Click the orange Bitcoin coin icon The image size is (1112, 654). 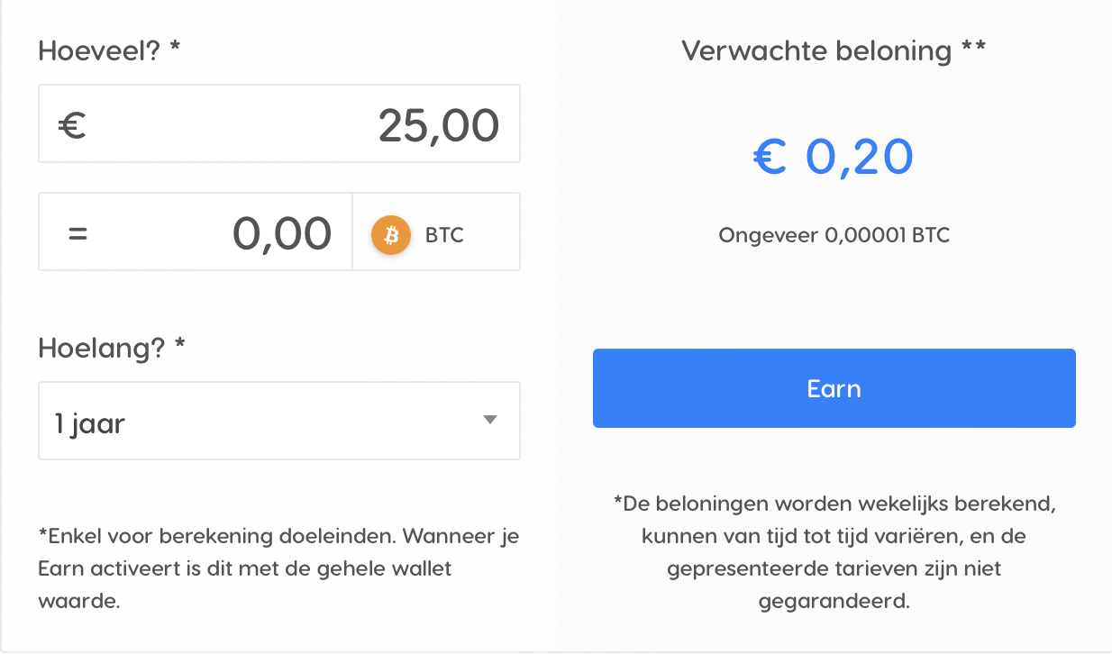tap(391, 235)
